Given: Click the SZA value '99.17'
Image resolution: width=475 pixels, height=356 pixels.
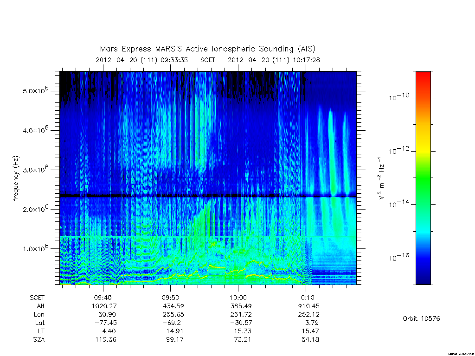Looking at the screenshot, I should 175,340.
